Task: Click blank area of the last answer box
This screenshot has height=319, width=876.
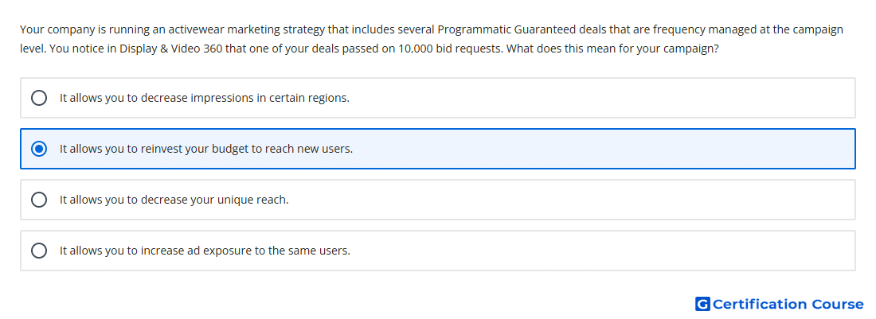Action: 604,251
